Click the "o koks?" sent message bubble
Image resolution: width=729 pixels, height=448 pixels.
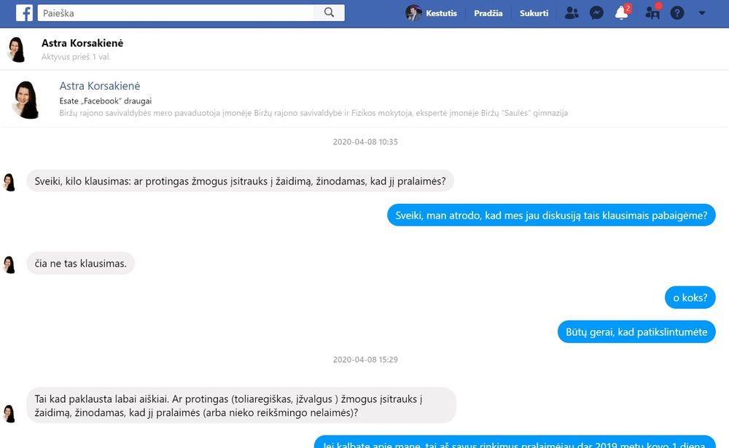point(690,297)
